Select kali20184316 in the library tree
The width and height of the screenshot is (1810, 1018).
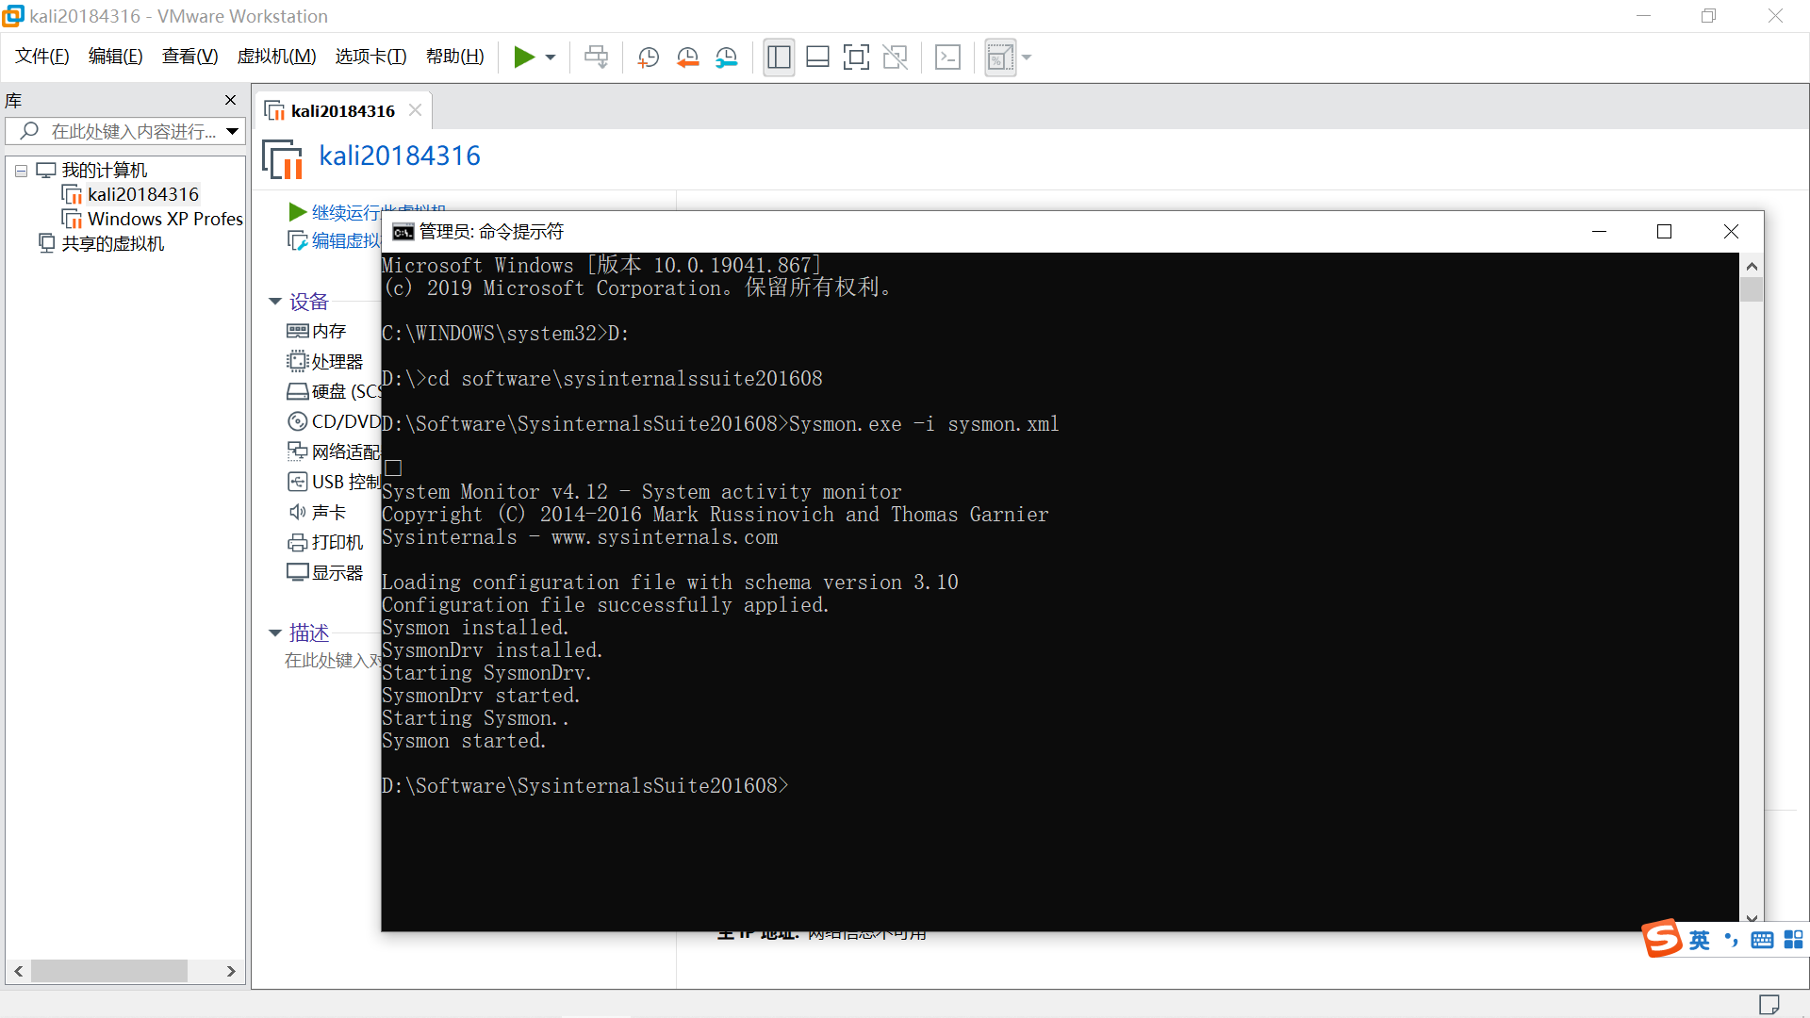coord(143,194)
